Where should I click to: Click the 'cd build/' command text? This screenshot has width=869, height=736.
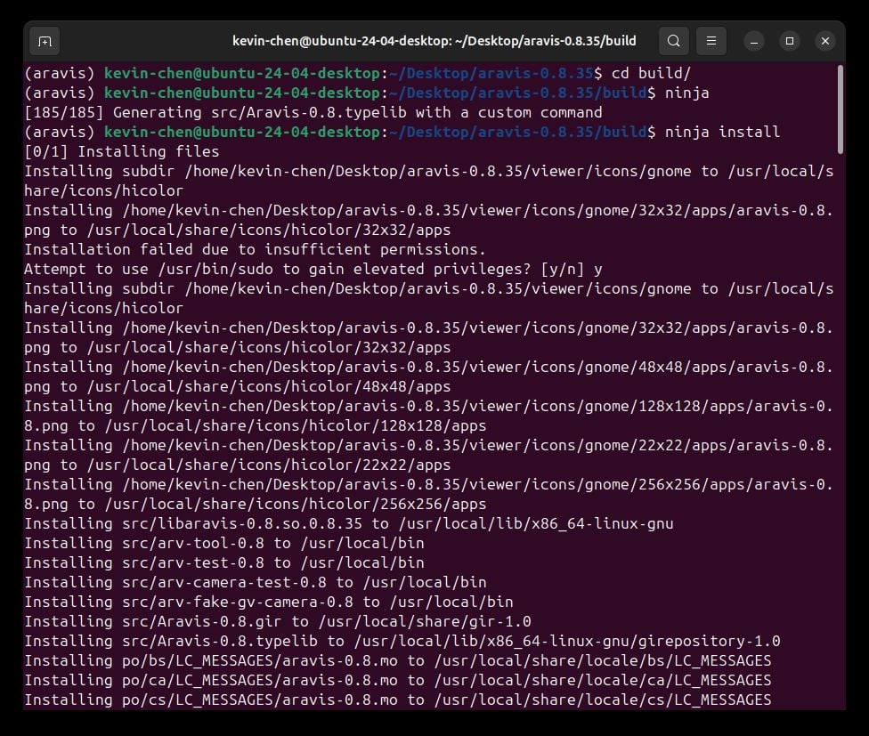[651, 73]
